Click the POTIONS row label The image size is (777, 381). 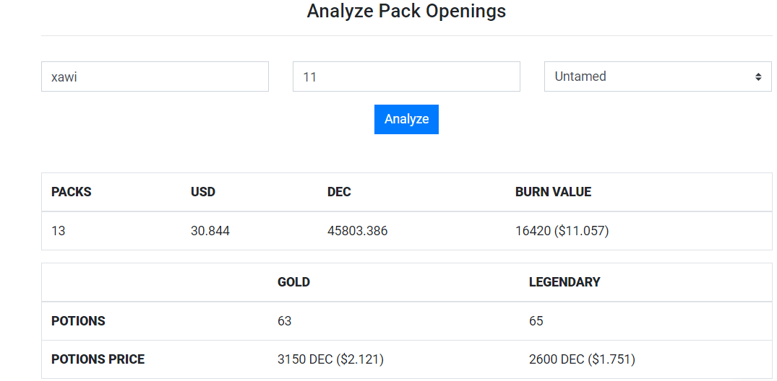click(x=78, y=321)
